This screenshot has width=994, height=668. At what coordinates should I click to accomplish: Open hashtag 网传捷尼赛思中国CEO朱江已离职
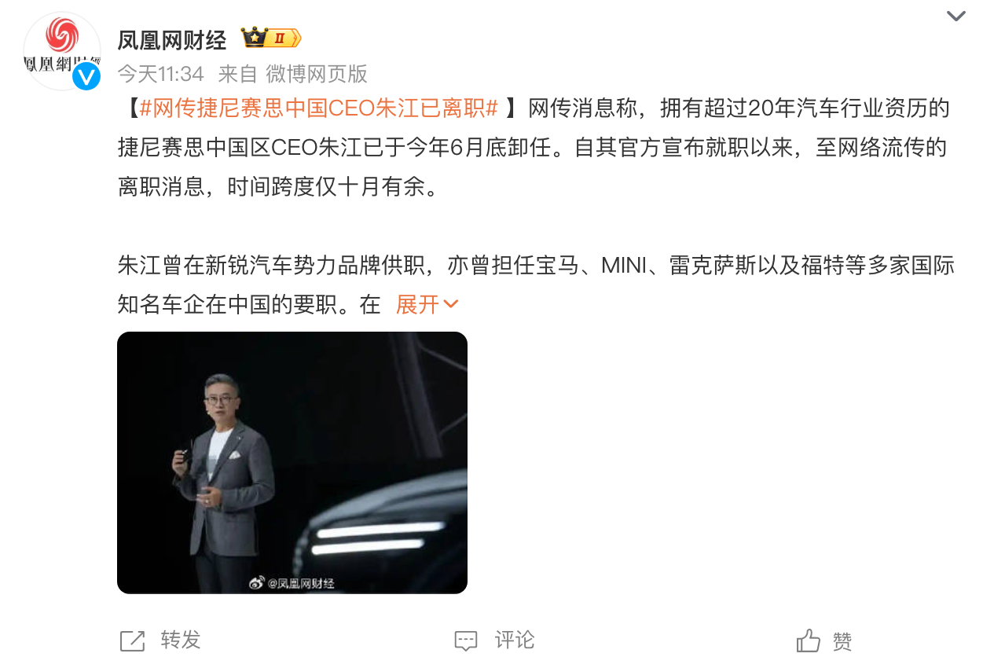click(x=318, y=108)
